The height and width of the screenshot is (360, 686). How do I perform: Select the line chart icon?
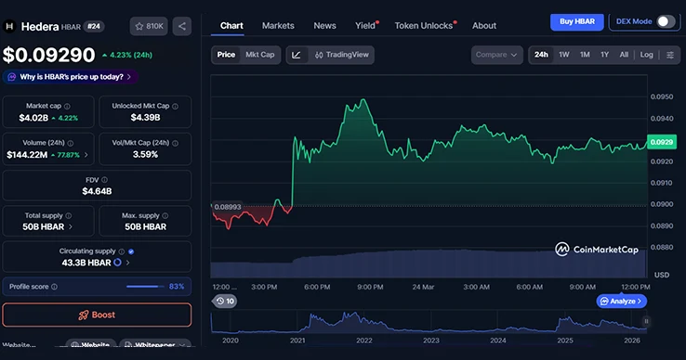pyautogui.click(x=297, y=55)
